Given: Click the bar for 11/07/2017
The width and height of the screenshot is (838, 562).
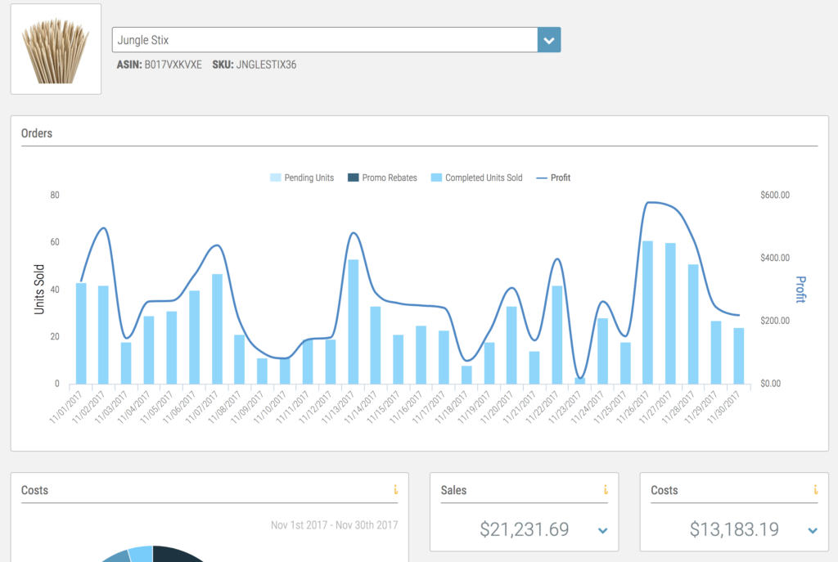Looking at the screenshot, I should pyautogui.click(x=217, y=329).
